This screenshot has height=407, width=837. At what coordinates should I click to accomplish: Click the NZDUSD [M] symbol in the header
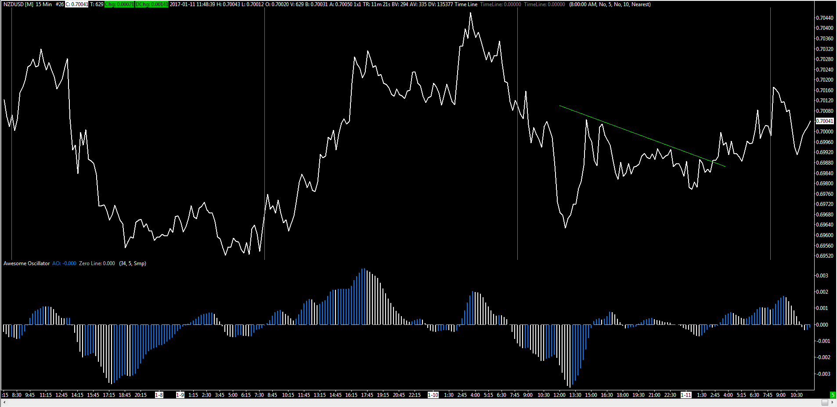click(x=18, y=4)
